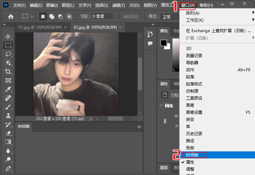Select the Clone Stamp tool
This screenshot has width=255, height=175.
8,116
